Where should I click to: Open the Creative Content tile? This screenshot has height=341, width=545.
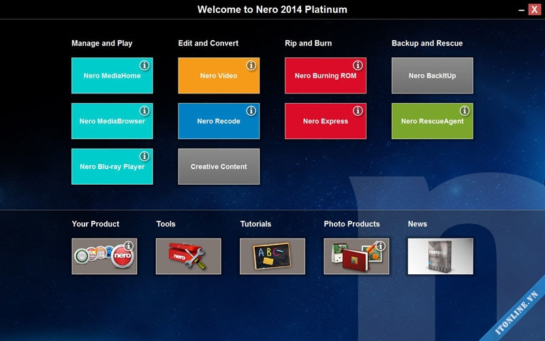pyautogui.click(x=219, y=166)
